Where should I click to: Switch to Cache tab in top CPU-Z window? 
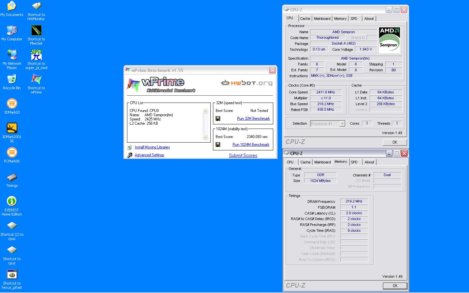pyautogui.click(x=305, y=19)
